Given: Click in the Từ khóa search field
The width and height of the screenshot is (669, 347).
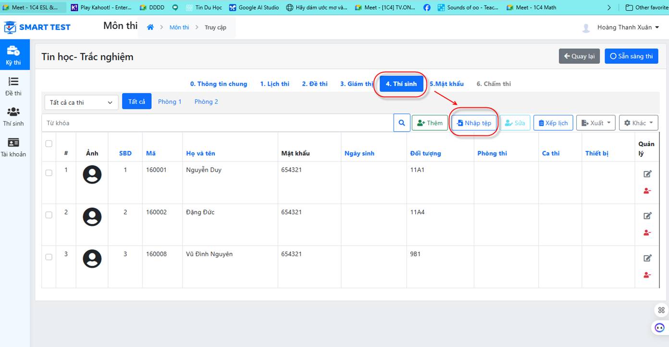Looking at the screenshot, I should click(217, 123).
